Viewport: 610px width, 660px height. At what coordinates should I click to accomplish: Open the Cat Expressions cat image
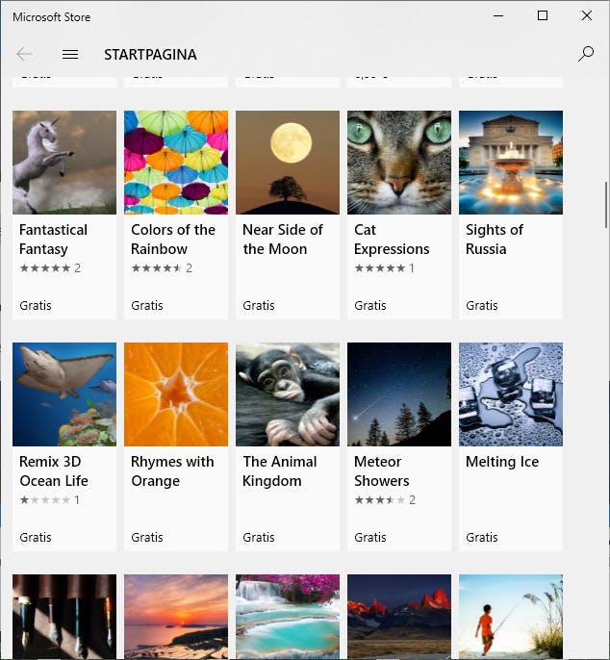coord(399,162)
